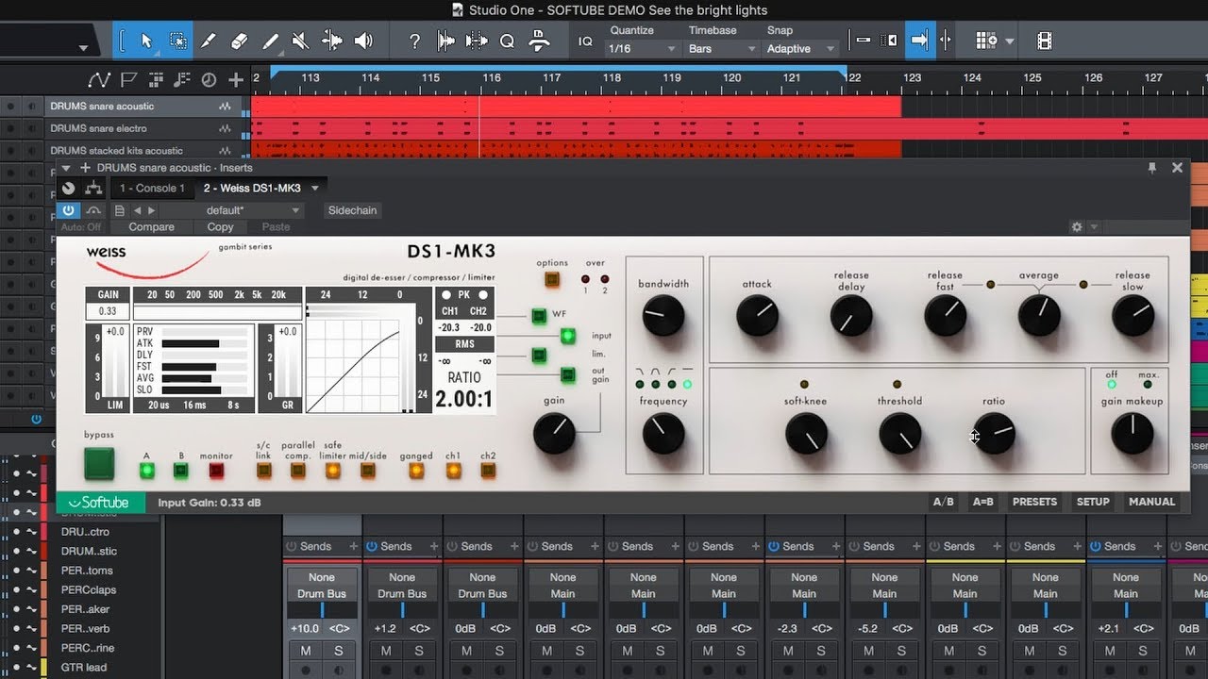
Task: Select the Range tool in the toolbar
Action: (x=177, y=41)
